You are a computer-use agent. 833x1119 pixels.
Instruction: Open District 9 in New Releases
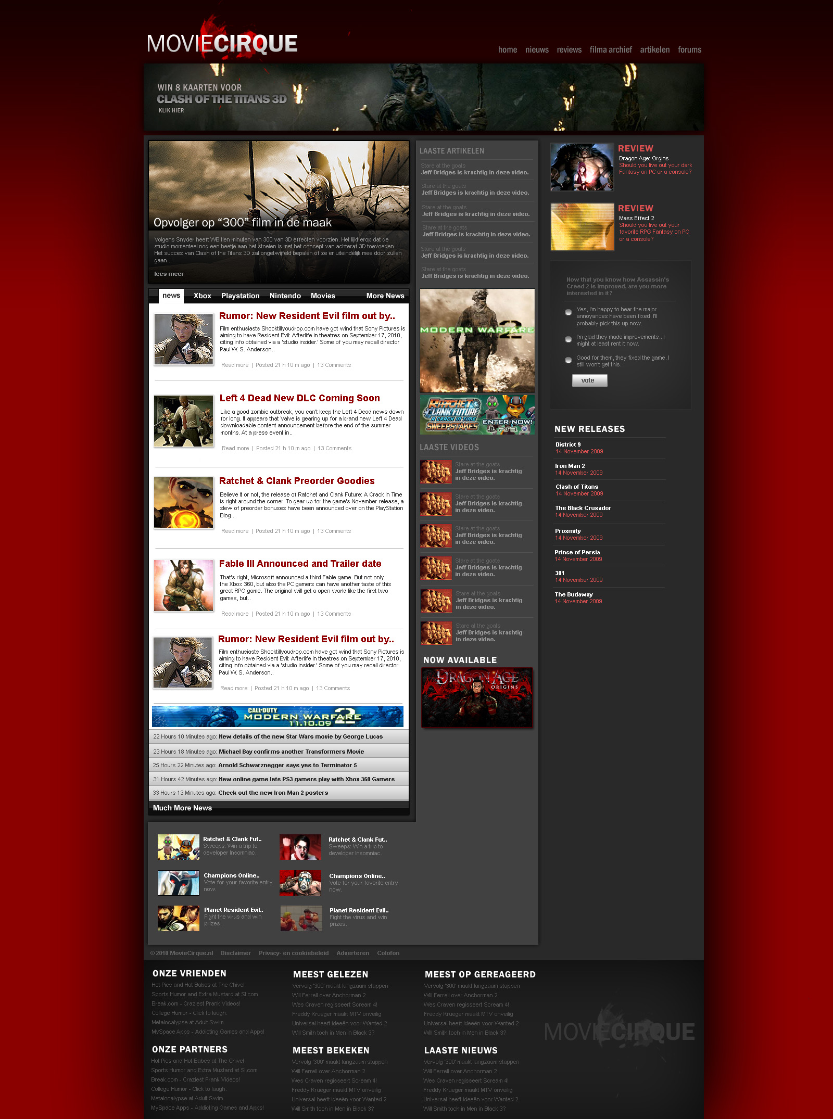pyautogui.click(x=568, y=444)
